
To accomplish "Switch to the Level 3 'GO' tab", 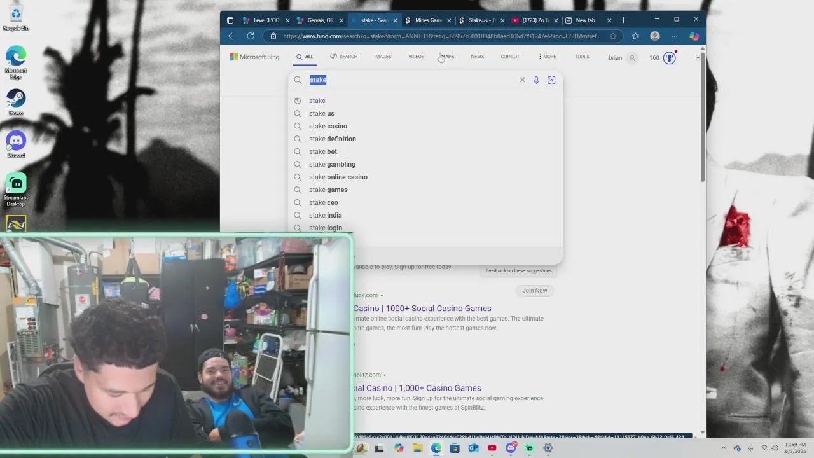I will coord(266,20).
